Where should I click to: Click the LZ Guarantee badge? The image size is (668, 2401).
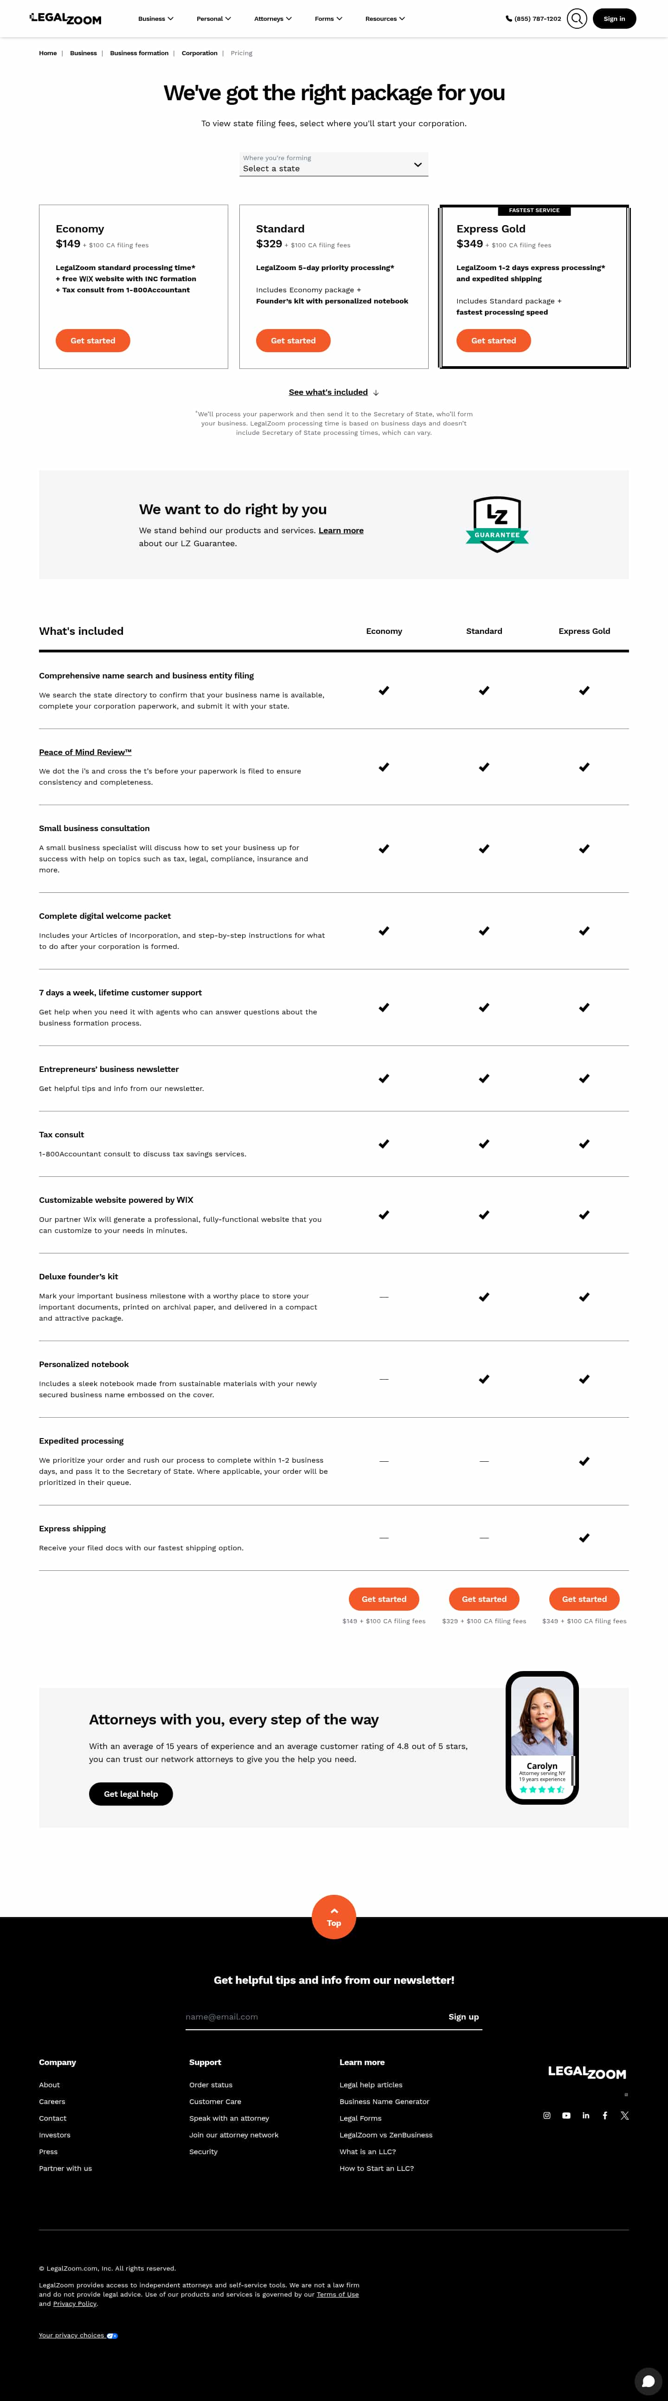496,525
